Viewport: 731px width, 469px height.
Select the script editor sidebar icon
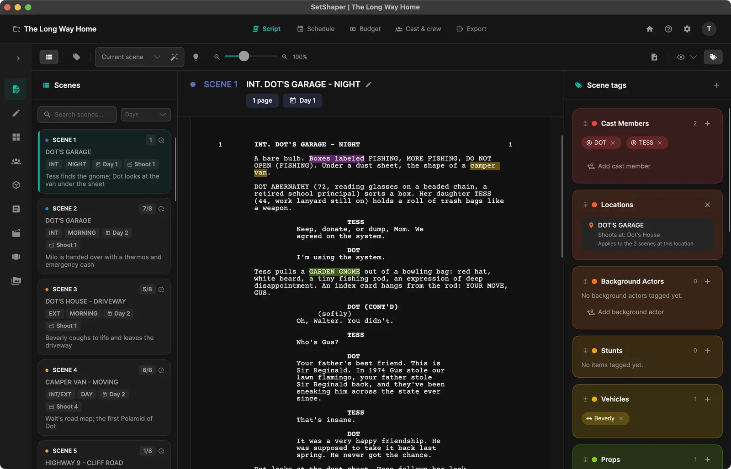point(16,89)
